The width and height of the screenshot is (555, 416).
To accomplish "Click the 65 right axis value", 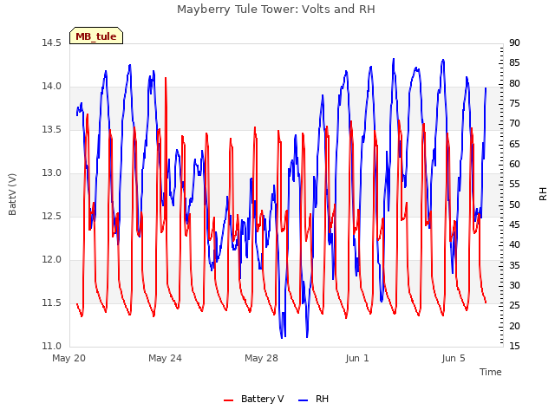I will tap(514, 144).
